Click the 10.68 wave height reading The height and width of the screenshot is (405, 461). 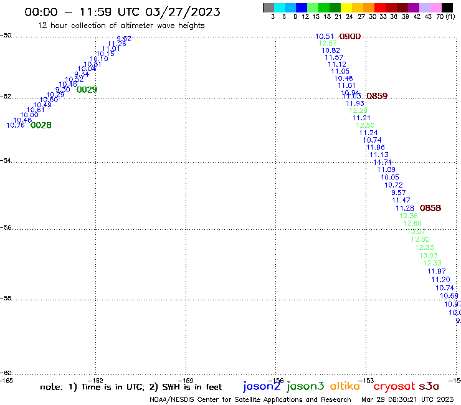point(449,296)
